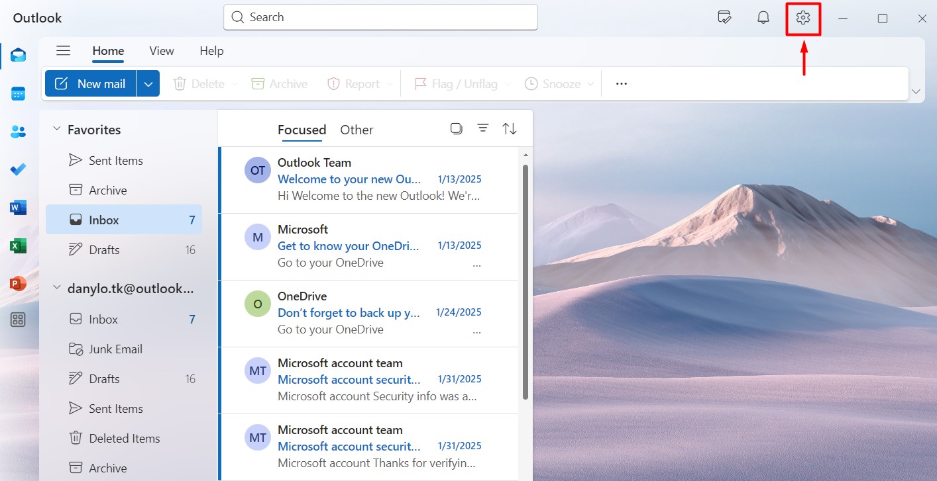Open account Inbox folder
937x481 pixels.
coord(124,319)
